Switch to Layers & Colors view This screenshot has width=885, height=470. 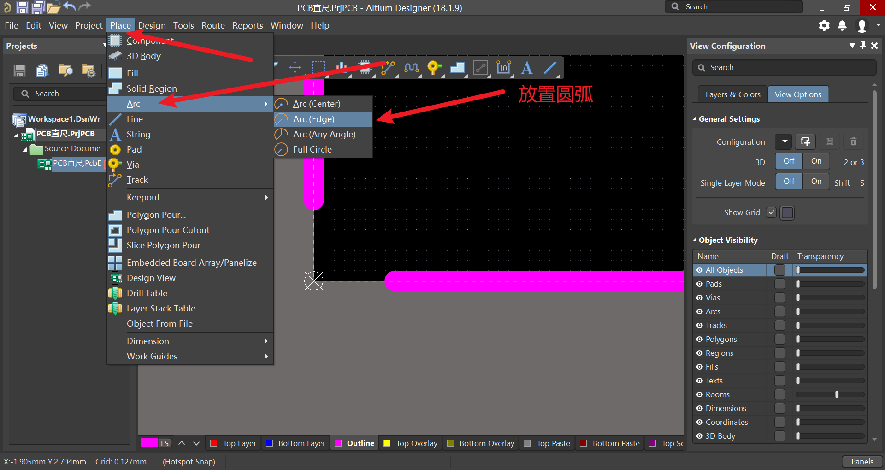(x=732, y=94)
